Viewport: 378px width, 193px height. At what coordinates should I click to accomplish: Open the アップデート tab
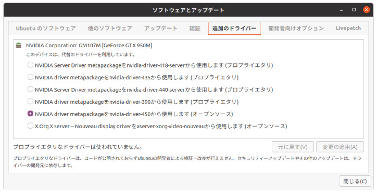pyautogui.click(x=160, y=29)
